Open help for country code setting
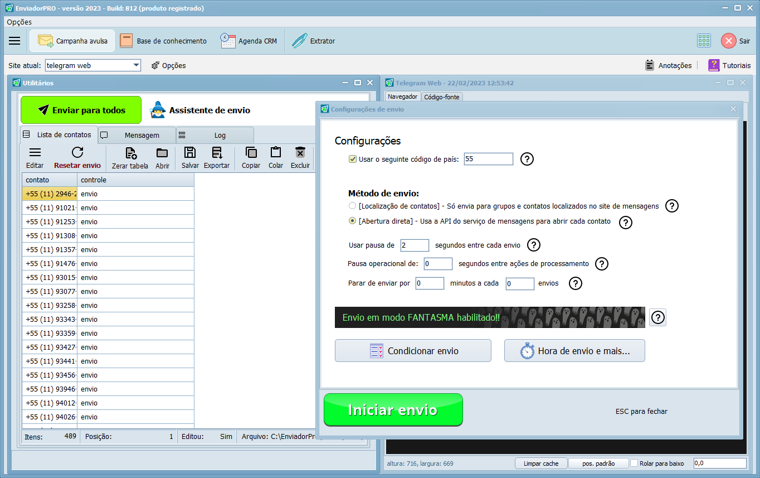Viewport: 760px width, 478px height. pos(527,159)
